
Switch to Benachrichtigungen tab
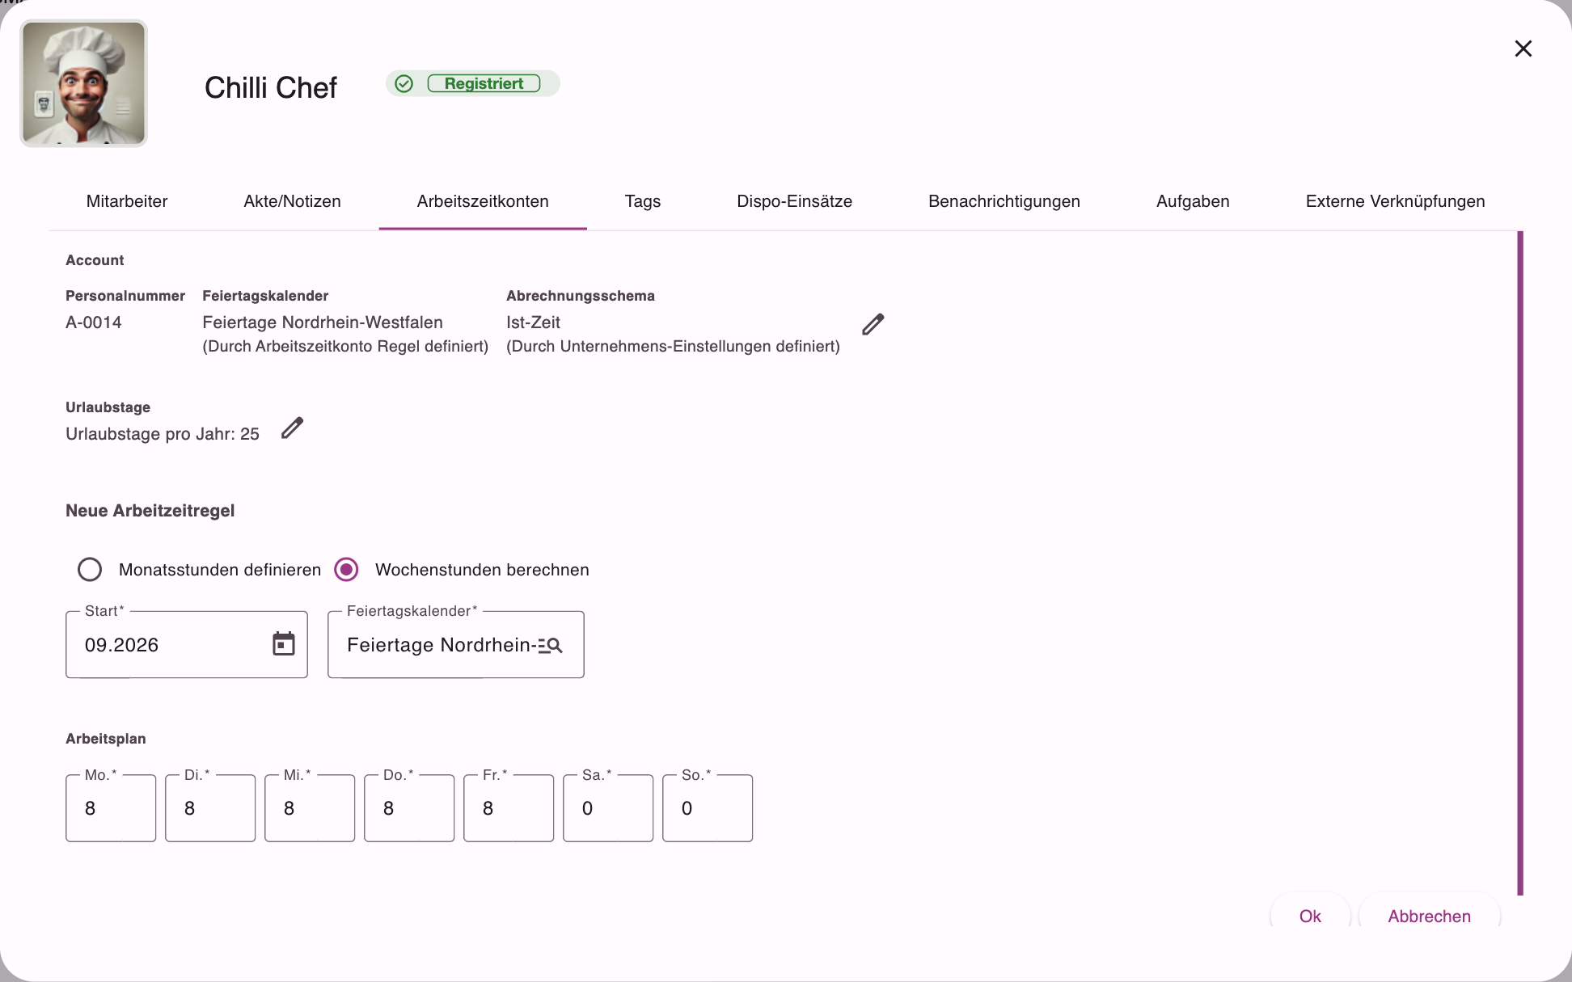[x=1004, y=201]
